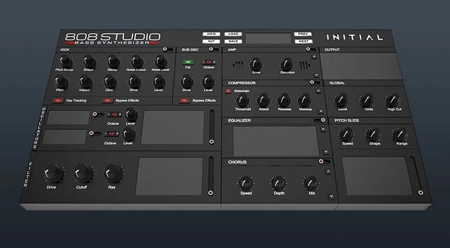Open the INFO panel
The image size is (450, 248).
pos(211,34)
